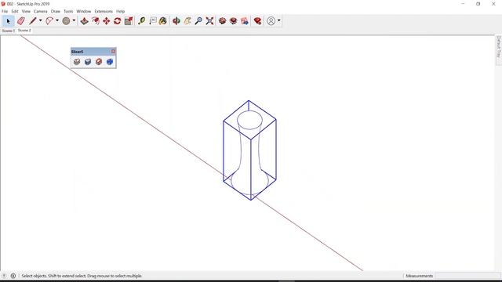Screen dimensions: 502x282
Task: Open the Line tool dropdown arrow
Action: (40, 20)
